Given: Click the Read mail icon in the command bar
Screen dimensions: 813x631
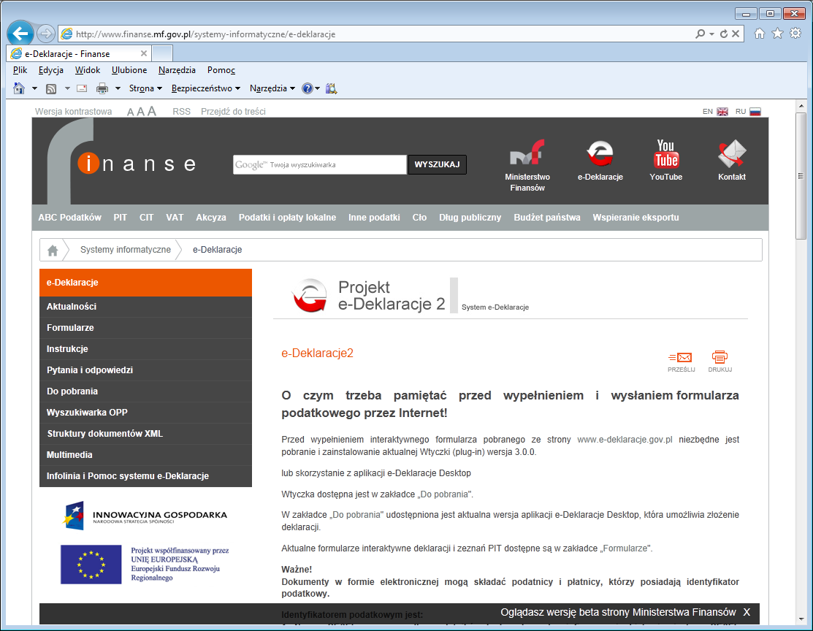Looking at the screenshot, I should [82, 88].
